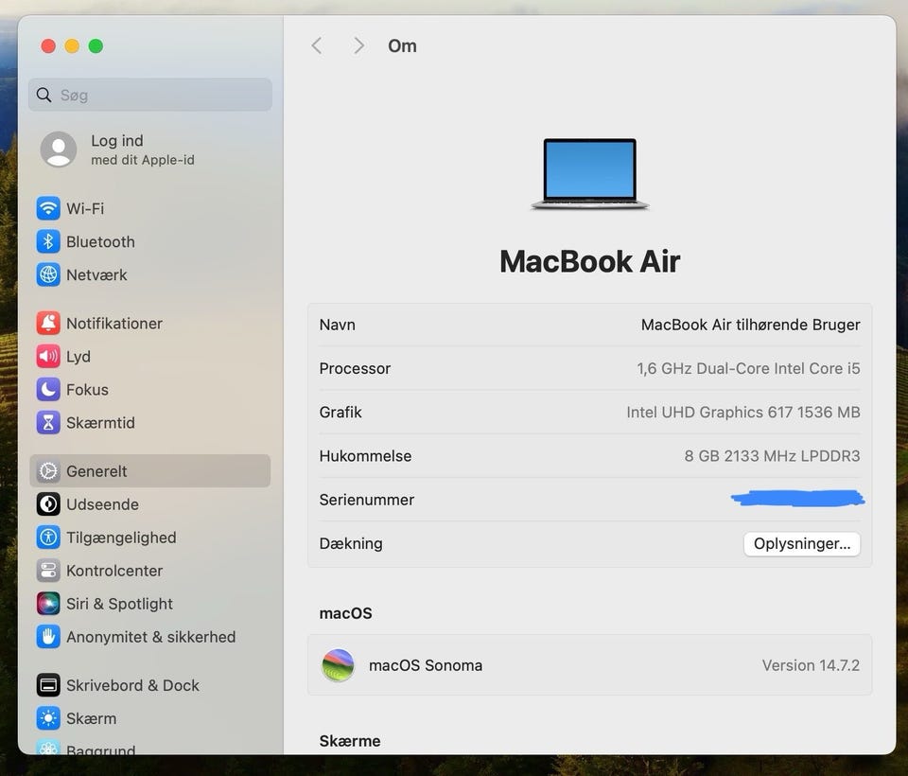Click the Generelt gear icon
The image size is (908, 776).
(x=48, y=471)
